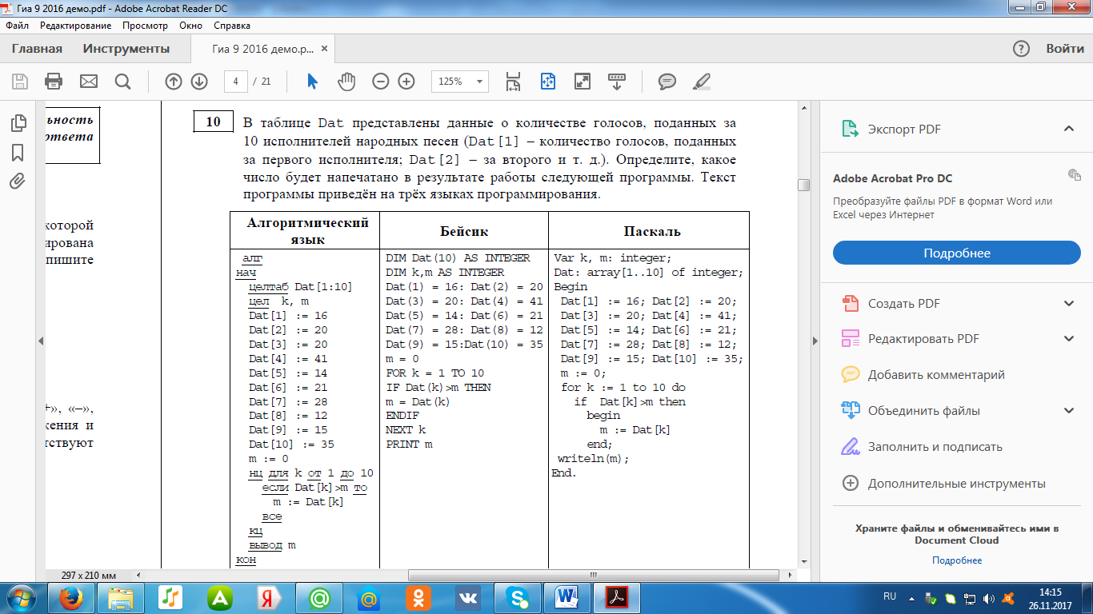The height and width of the screenshot is (614, 1093).
Task: Open Дополнительные инструменты
Action: tap(944, 484)
